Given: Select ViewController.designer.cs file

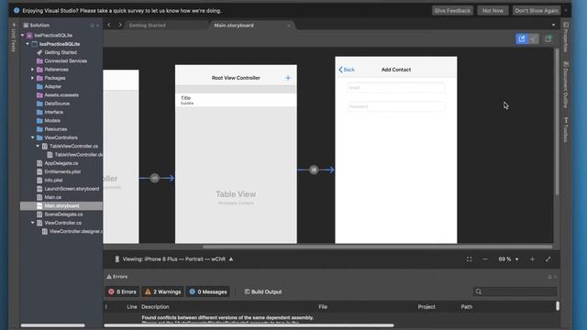Looking at the screenshot, I should 76,232.
